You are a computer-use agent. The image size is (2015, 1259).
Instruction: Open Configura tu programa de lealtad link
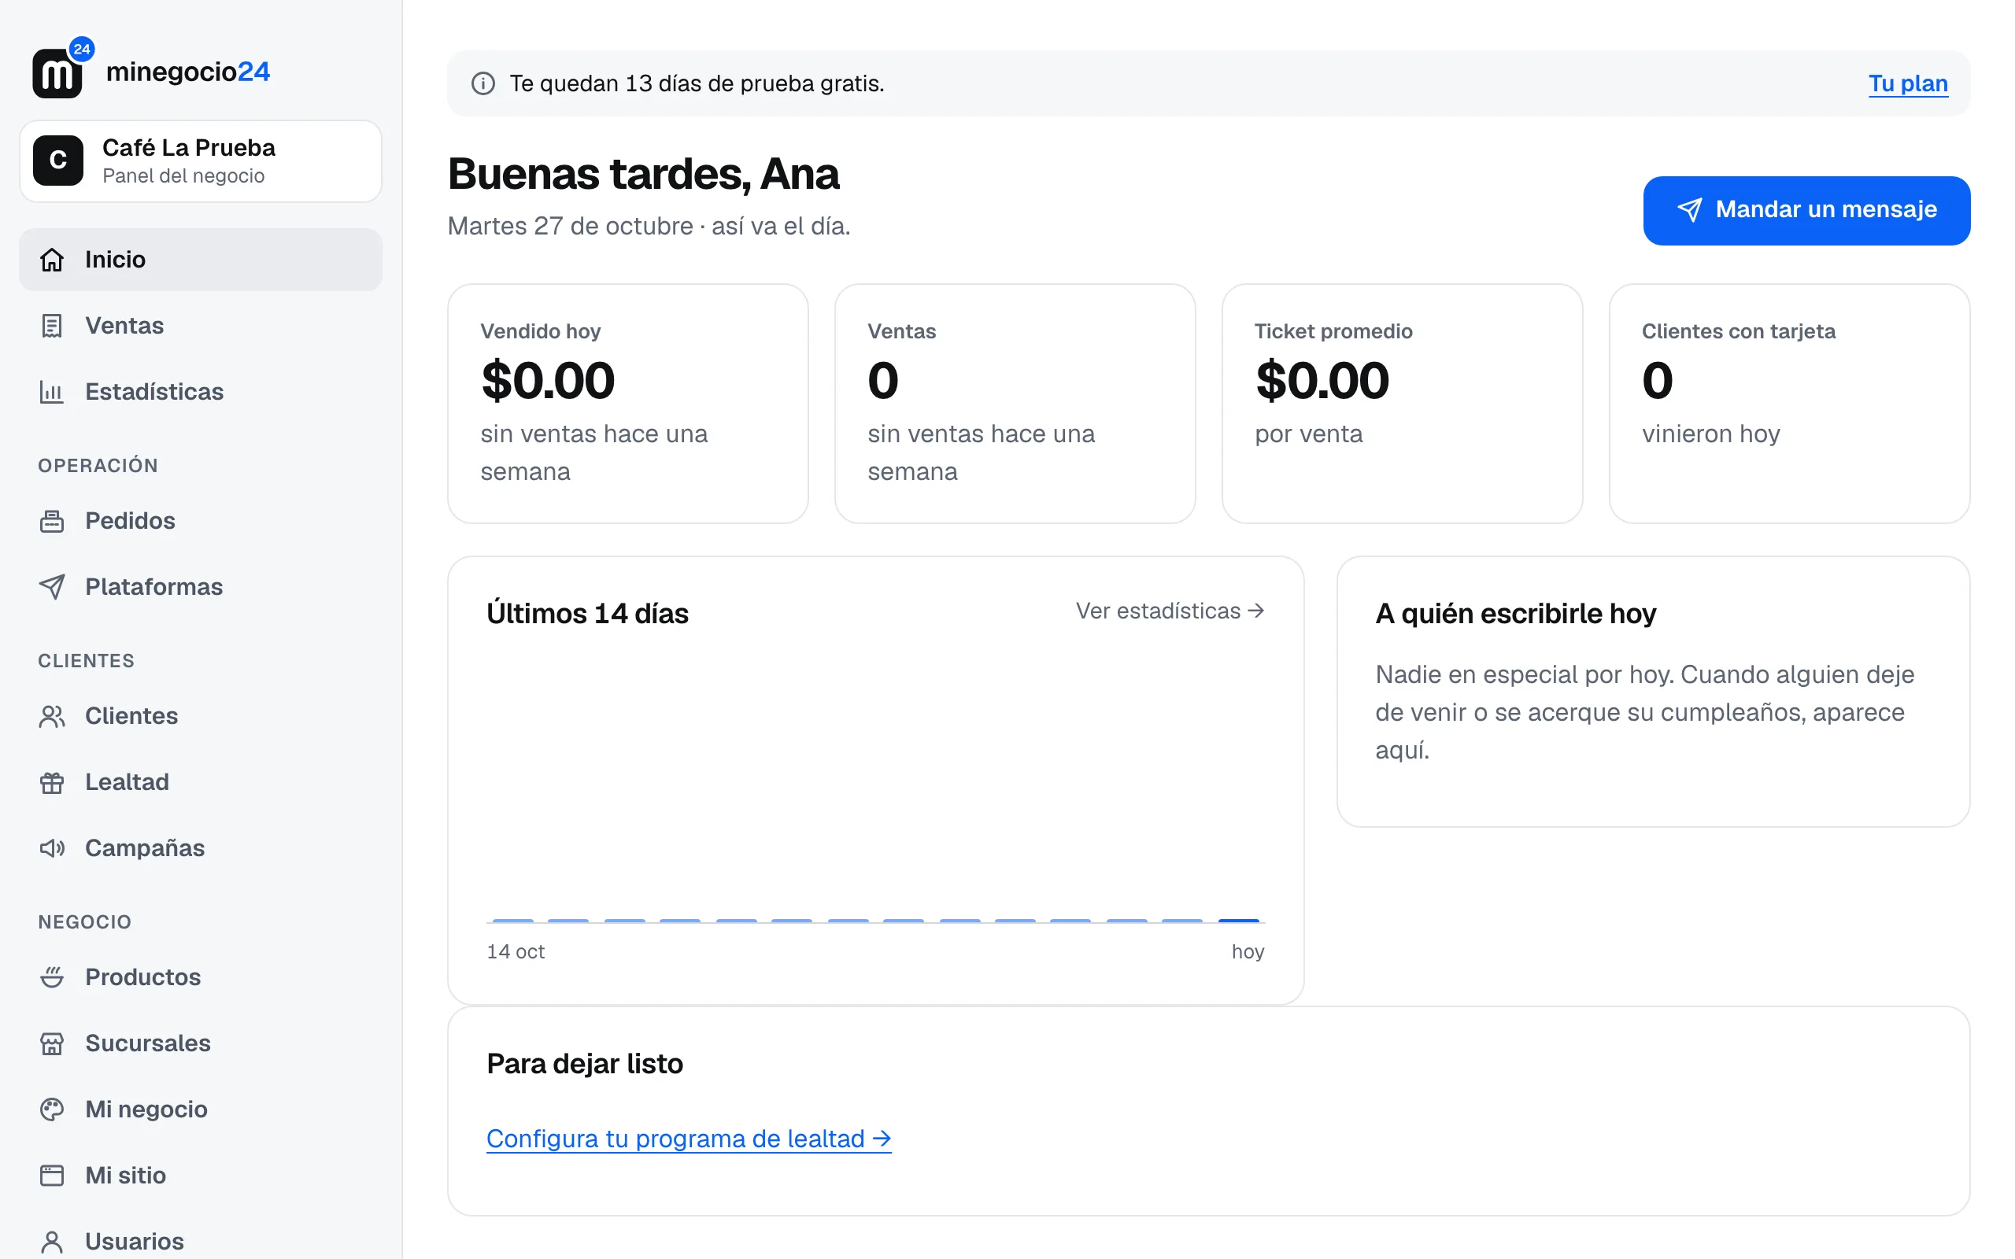(689, 1139)
